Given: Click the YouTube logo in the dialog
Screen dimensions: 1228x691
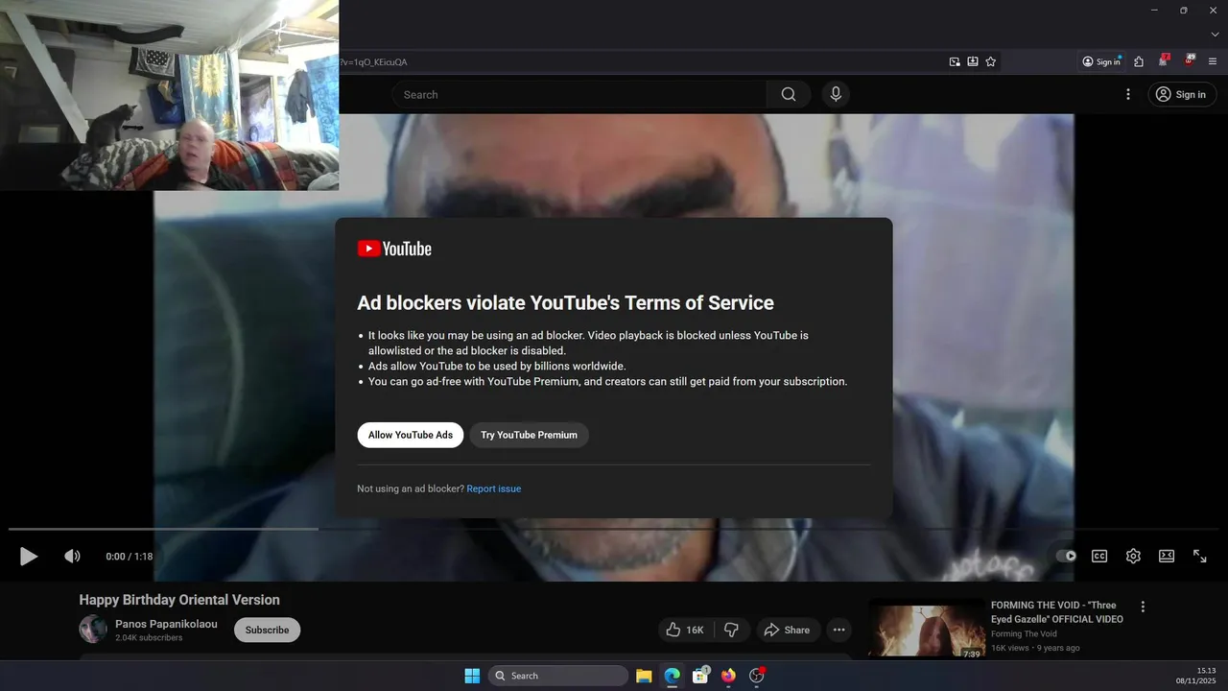Looking at the screenshot, I should tap(394, 249).
